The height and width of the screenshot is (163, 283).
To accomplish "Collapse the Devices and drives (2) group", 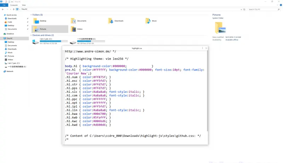I will [x=31, y=35].
